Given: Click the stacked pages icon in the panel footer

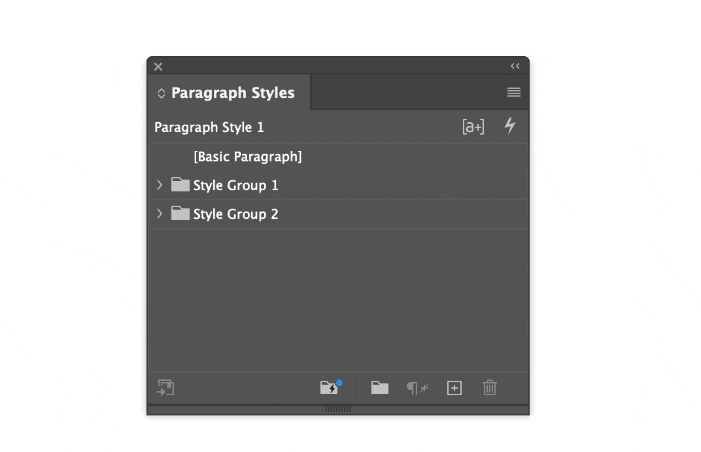Looking at the screenshot, I should (165, 388).
